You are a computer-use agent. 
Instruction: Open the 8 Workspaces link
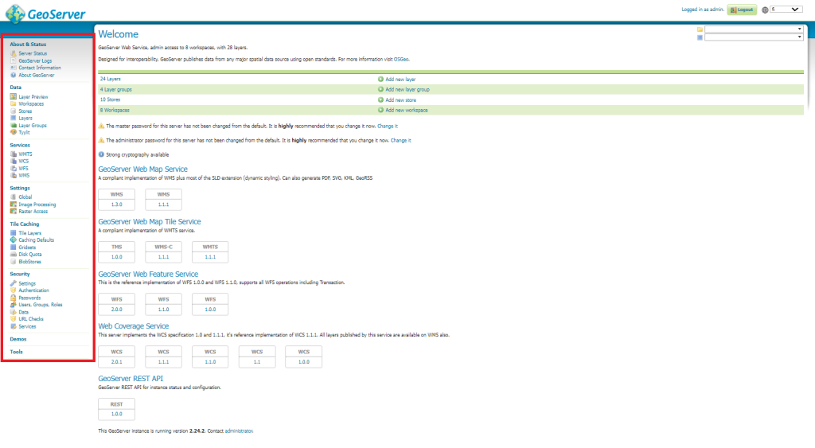click(x=115, y=110)
